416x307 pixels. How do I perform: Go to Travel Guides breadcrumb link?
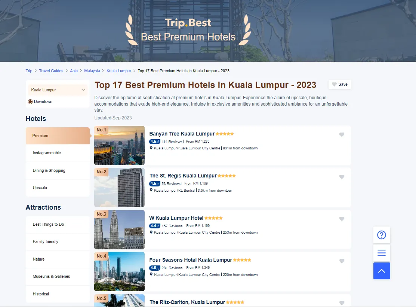[x=51, y=71]
